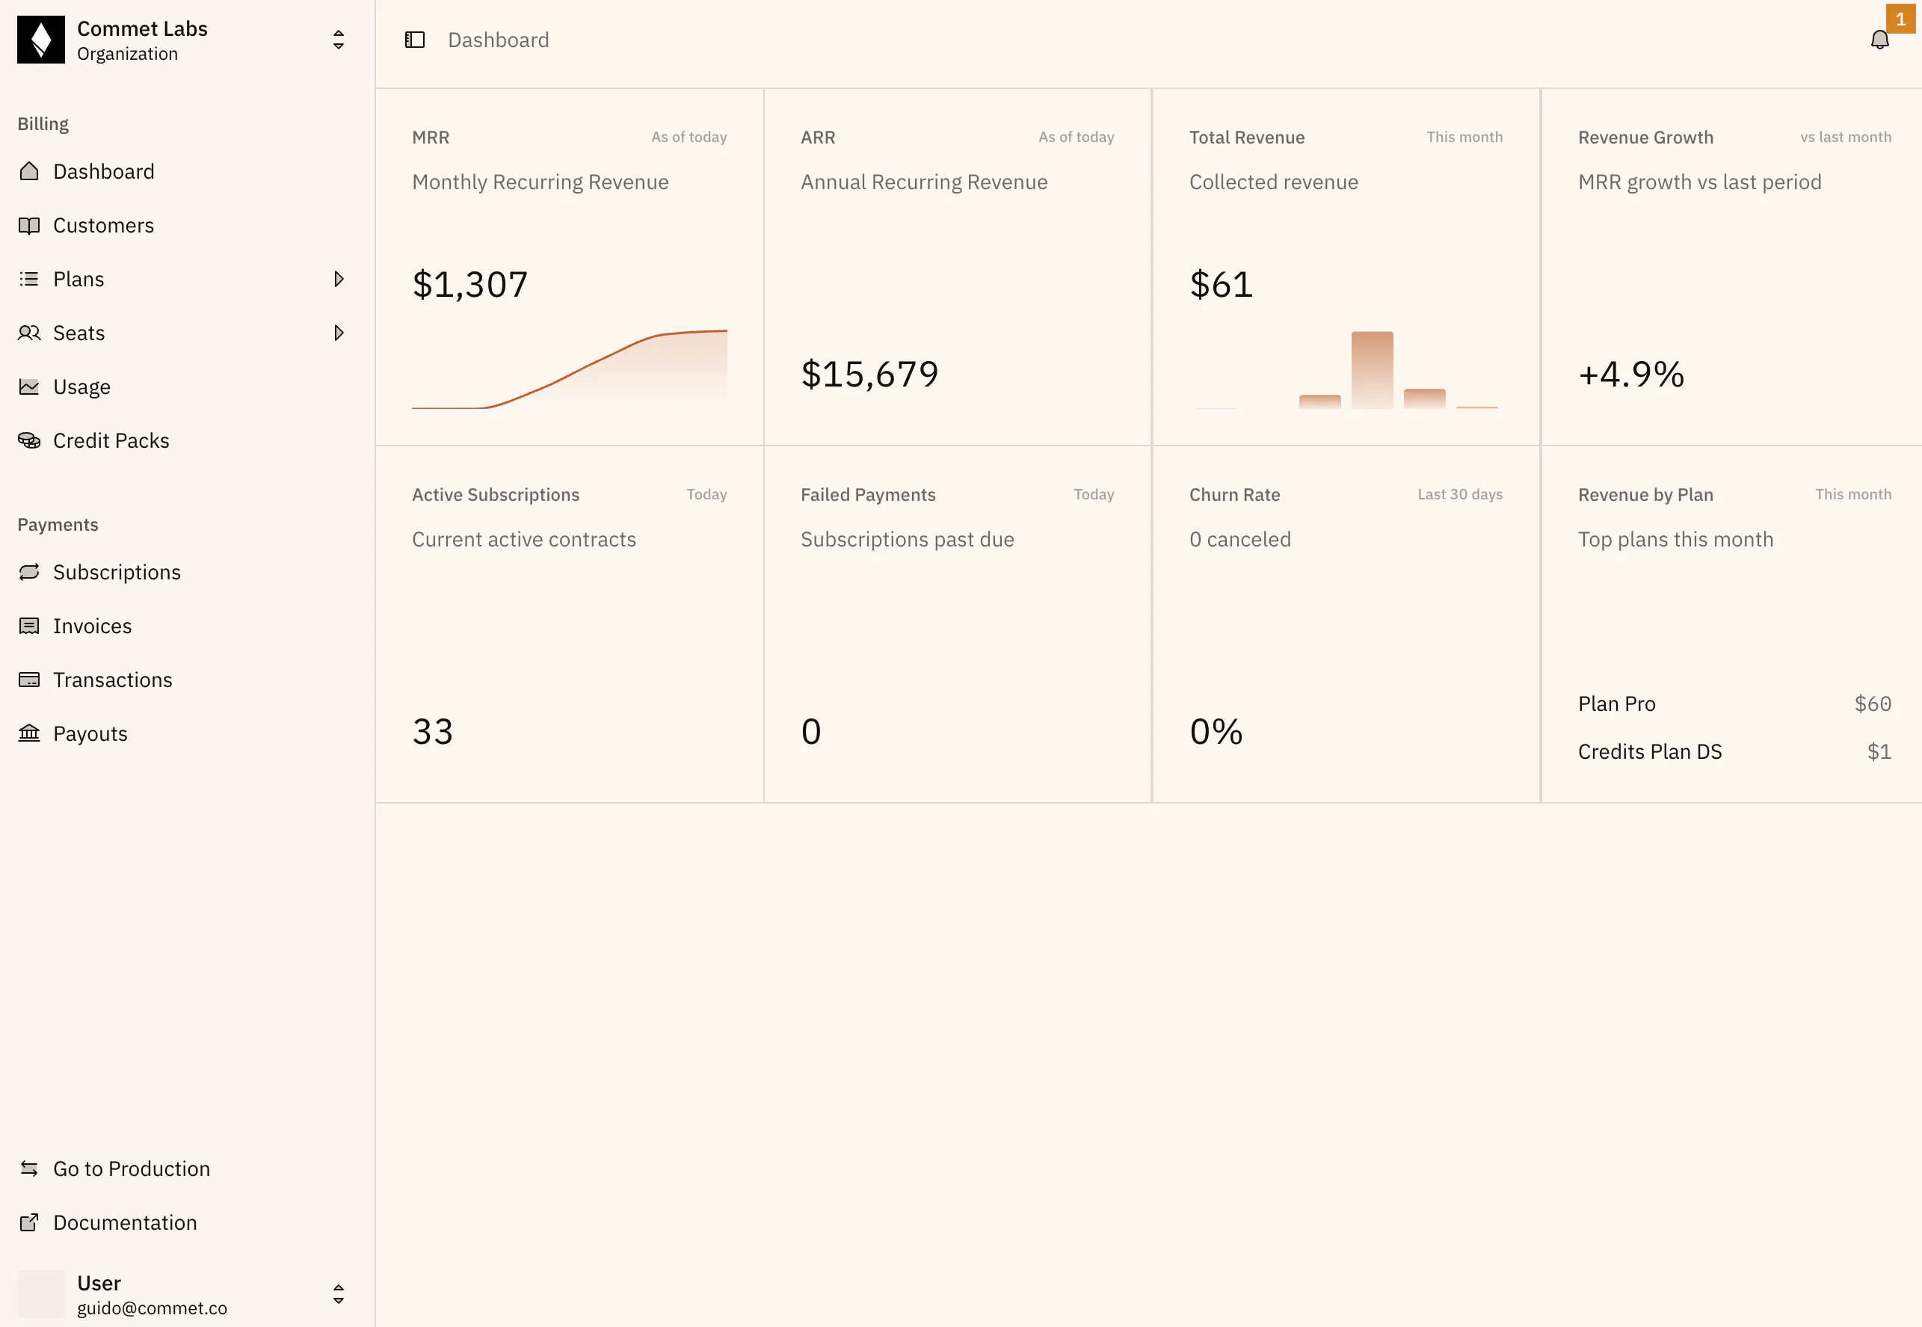Viewport: 1922px width, 1327px height.
Task: Click the Subscriptions repeat icon
Action: click(x=29, y=572)
